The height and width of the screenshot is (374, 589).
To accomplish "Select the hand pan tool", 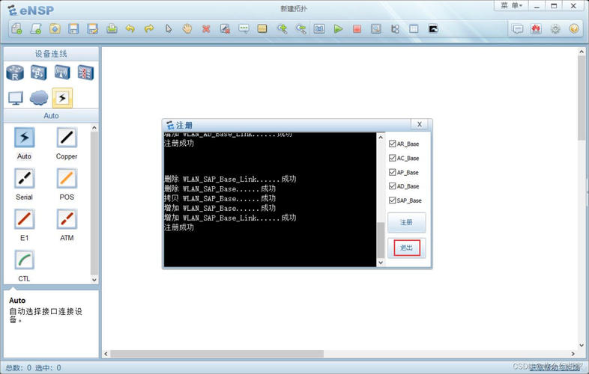I will [x=187, y=29].
